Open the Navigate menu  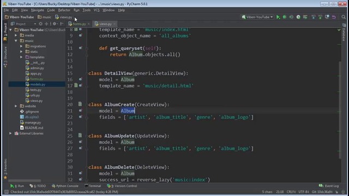coord(38,10)
